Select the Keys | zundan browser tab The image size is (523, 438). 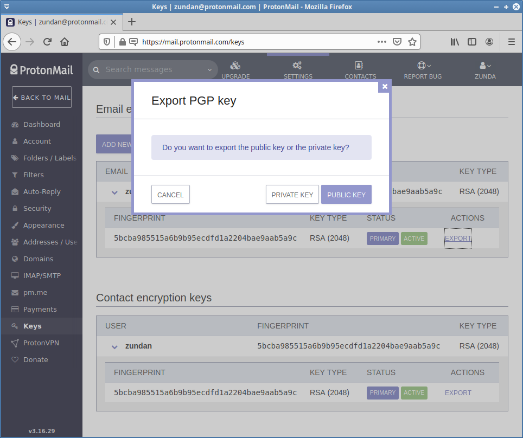point(62,22)
